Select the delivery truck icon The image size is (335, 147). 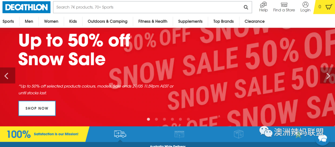pyautogui.click(x=120, y=134)
